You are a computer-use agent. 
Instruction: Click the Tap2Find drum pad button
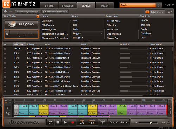click(x=21, y=24)
